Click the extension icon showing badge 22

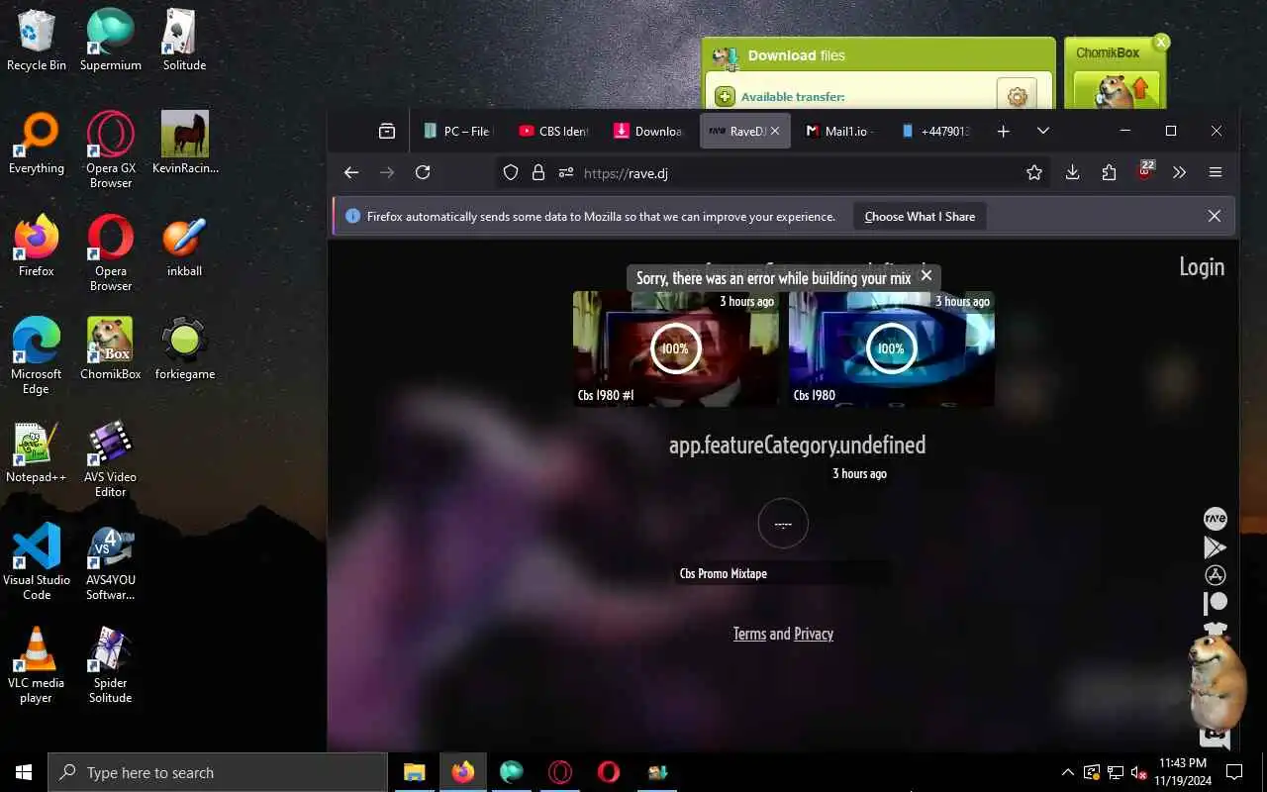point(1145,170)
